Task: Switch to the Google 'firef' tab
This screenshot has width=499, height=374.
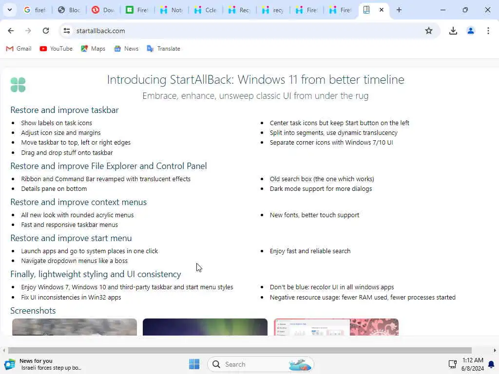Action: [x=35, y=10]
